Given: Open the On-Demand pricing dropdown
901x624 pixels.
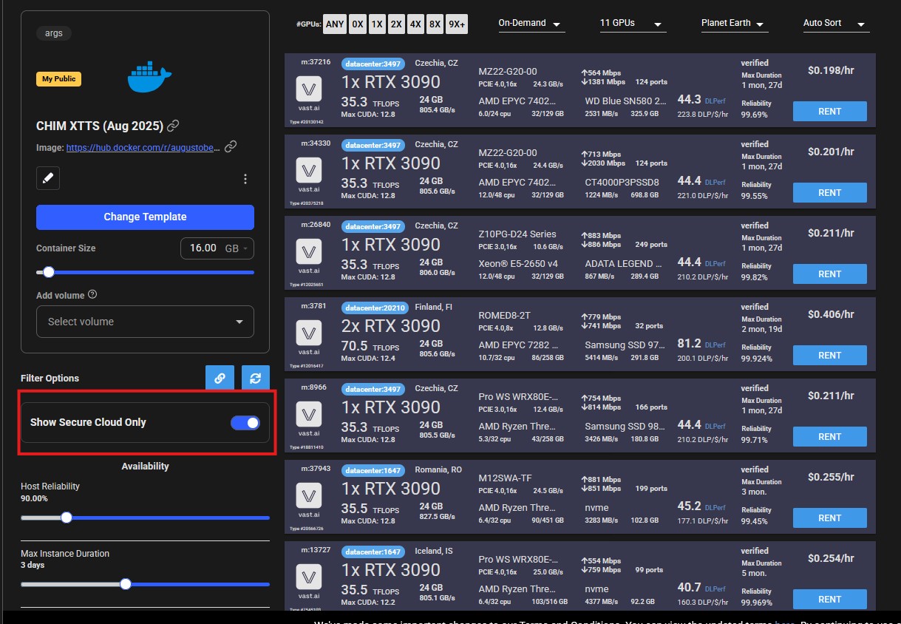Looking at the screenshot, I should click(531, 24).
